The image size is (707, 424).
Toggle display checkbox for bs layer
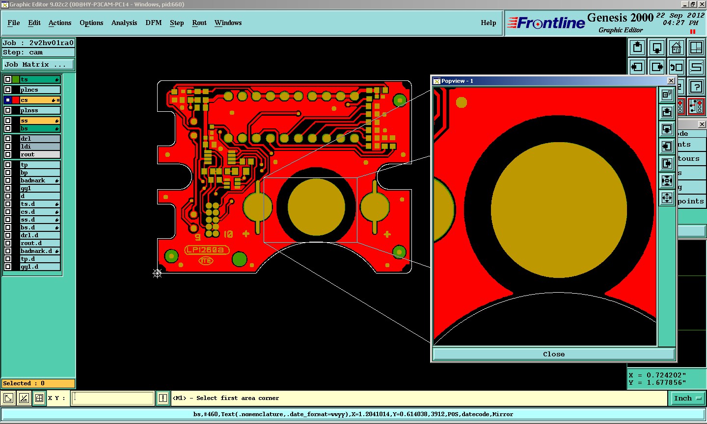8,128
